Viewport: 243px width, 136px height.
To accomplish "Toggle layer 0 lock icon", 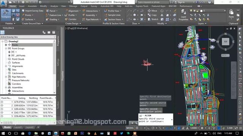I will click(x=197, y=11).
